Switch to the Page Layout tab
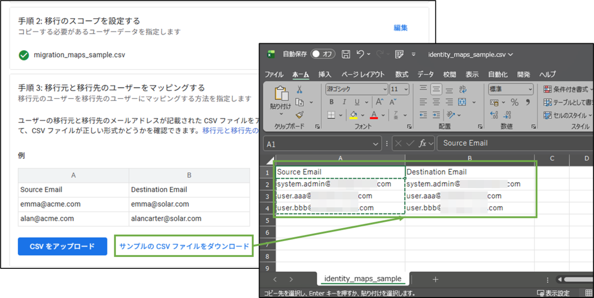The height and width of the screenshot is (298, 594). click(363, 74)
